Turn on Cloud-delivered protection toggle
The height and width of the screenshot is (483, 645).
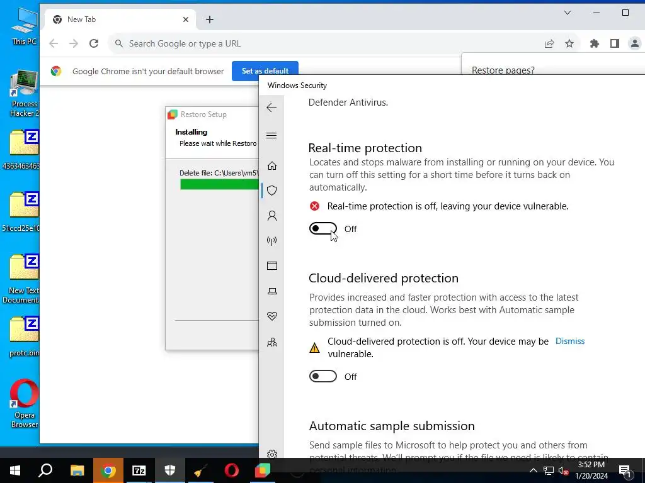pos(323,376)
